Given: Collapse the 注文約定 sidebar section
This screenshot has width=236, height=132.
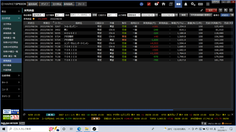Looking at the screenshot, I should pos(11,18).
